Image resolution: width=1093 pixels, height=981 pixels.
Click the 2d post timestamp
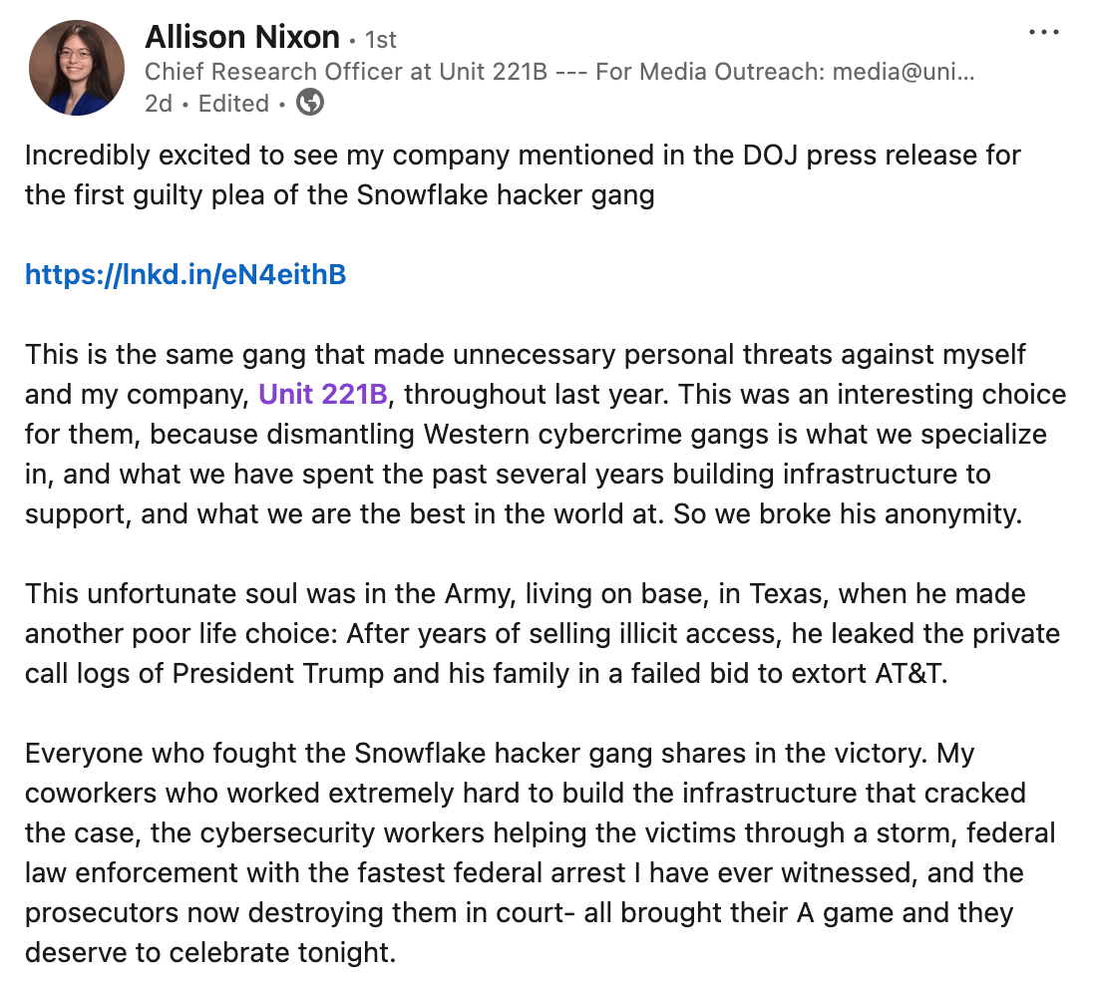(159, 103)
